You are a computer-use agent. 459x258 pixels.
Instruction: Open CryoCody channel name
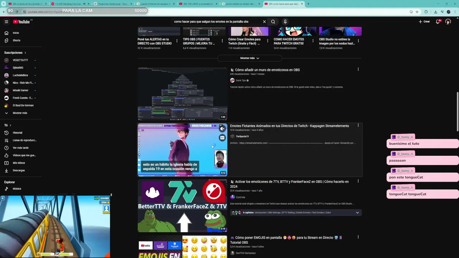click(x=240, y=197)
